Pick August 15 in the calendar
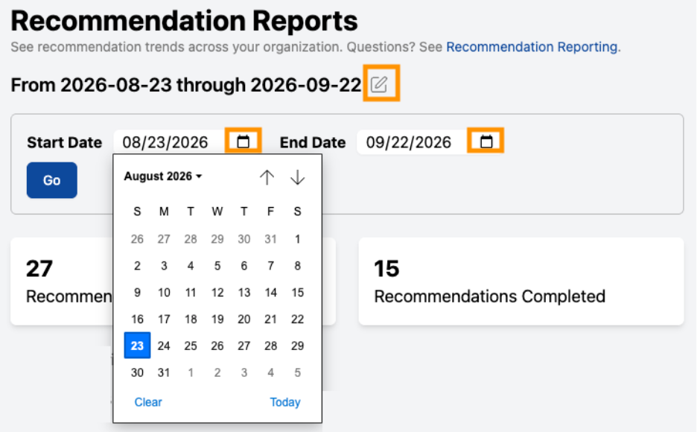This screenshot has height=432, width=697. (297, 293)
